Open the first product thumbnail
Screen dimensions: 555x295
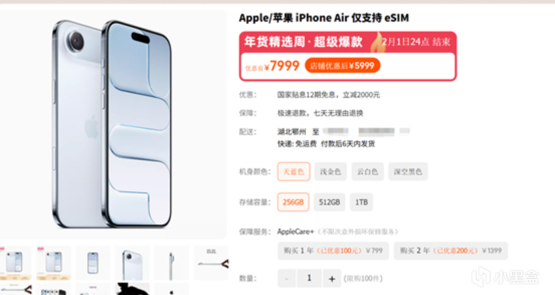(15, 263)
